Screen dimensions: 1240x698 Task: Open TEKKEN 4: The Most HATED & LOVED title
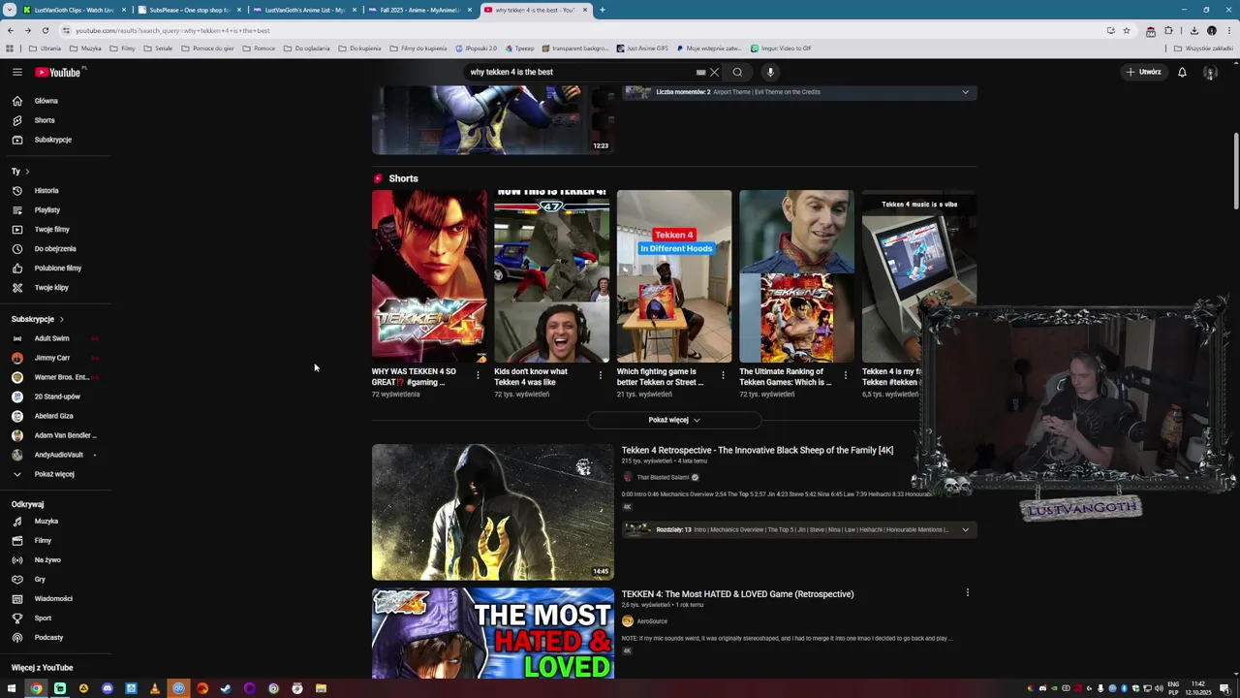737,594
